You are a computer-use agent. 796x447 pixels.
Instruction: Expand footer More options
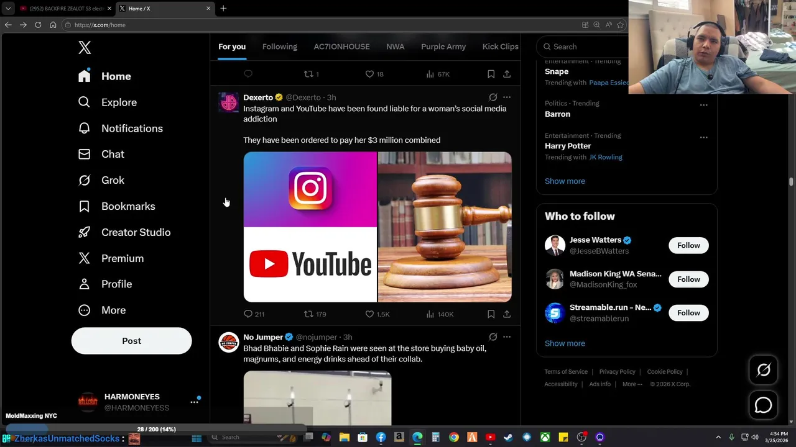[x=632, y=384]
